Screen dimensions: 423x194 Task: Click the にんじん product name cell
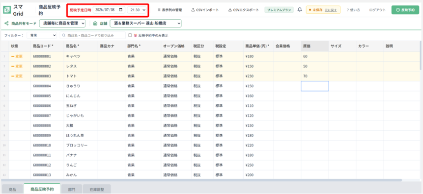click(81, 96)
